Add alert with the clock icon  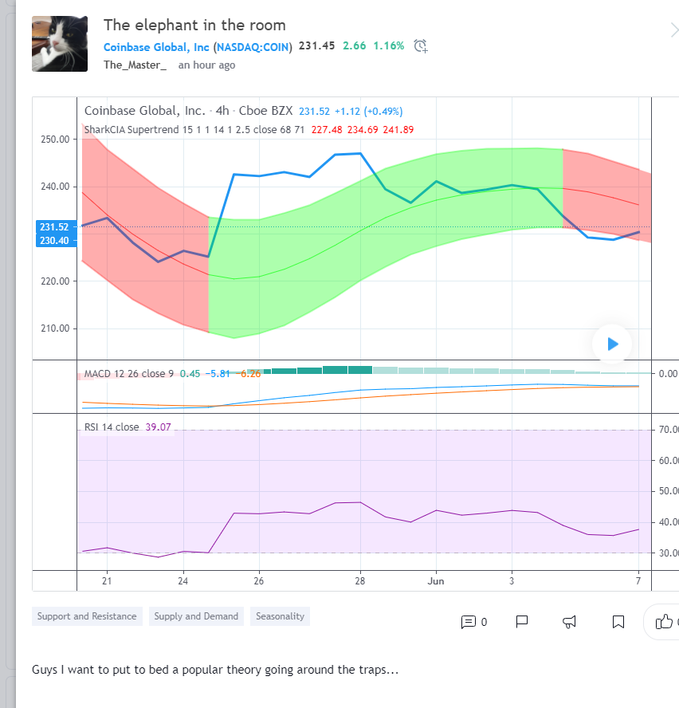(422, 45)
